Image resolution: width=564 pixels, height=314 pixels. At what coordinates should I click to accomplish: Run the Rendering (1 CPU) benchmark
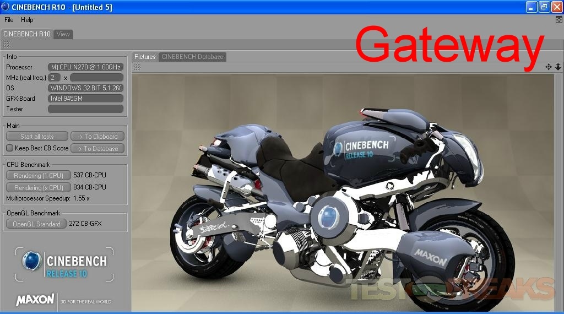(x=38, y=176)
